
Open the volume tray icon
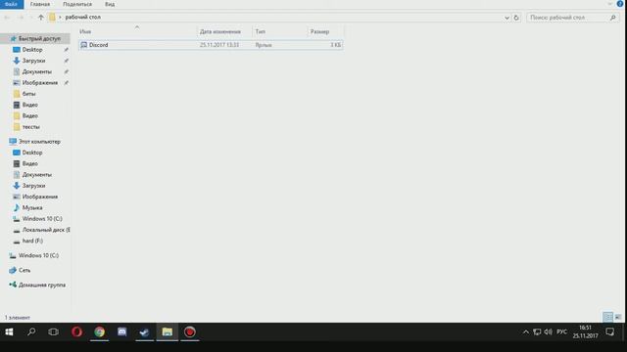pyautogui.click(x=548, y=332)
